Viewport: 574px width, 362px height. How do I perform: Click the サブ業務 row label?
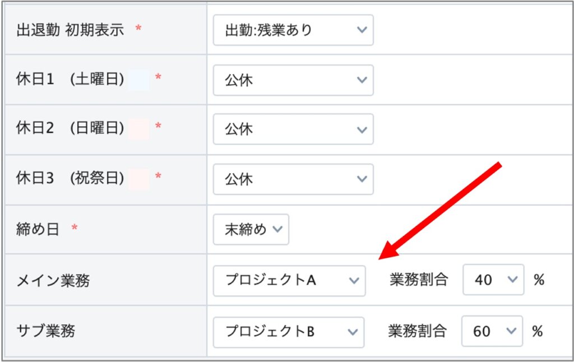pos(46,331)
